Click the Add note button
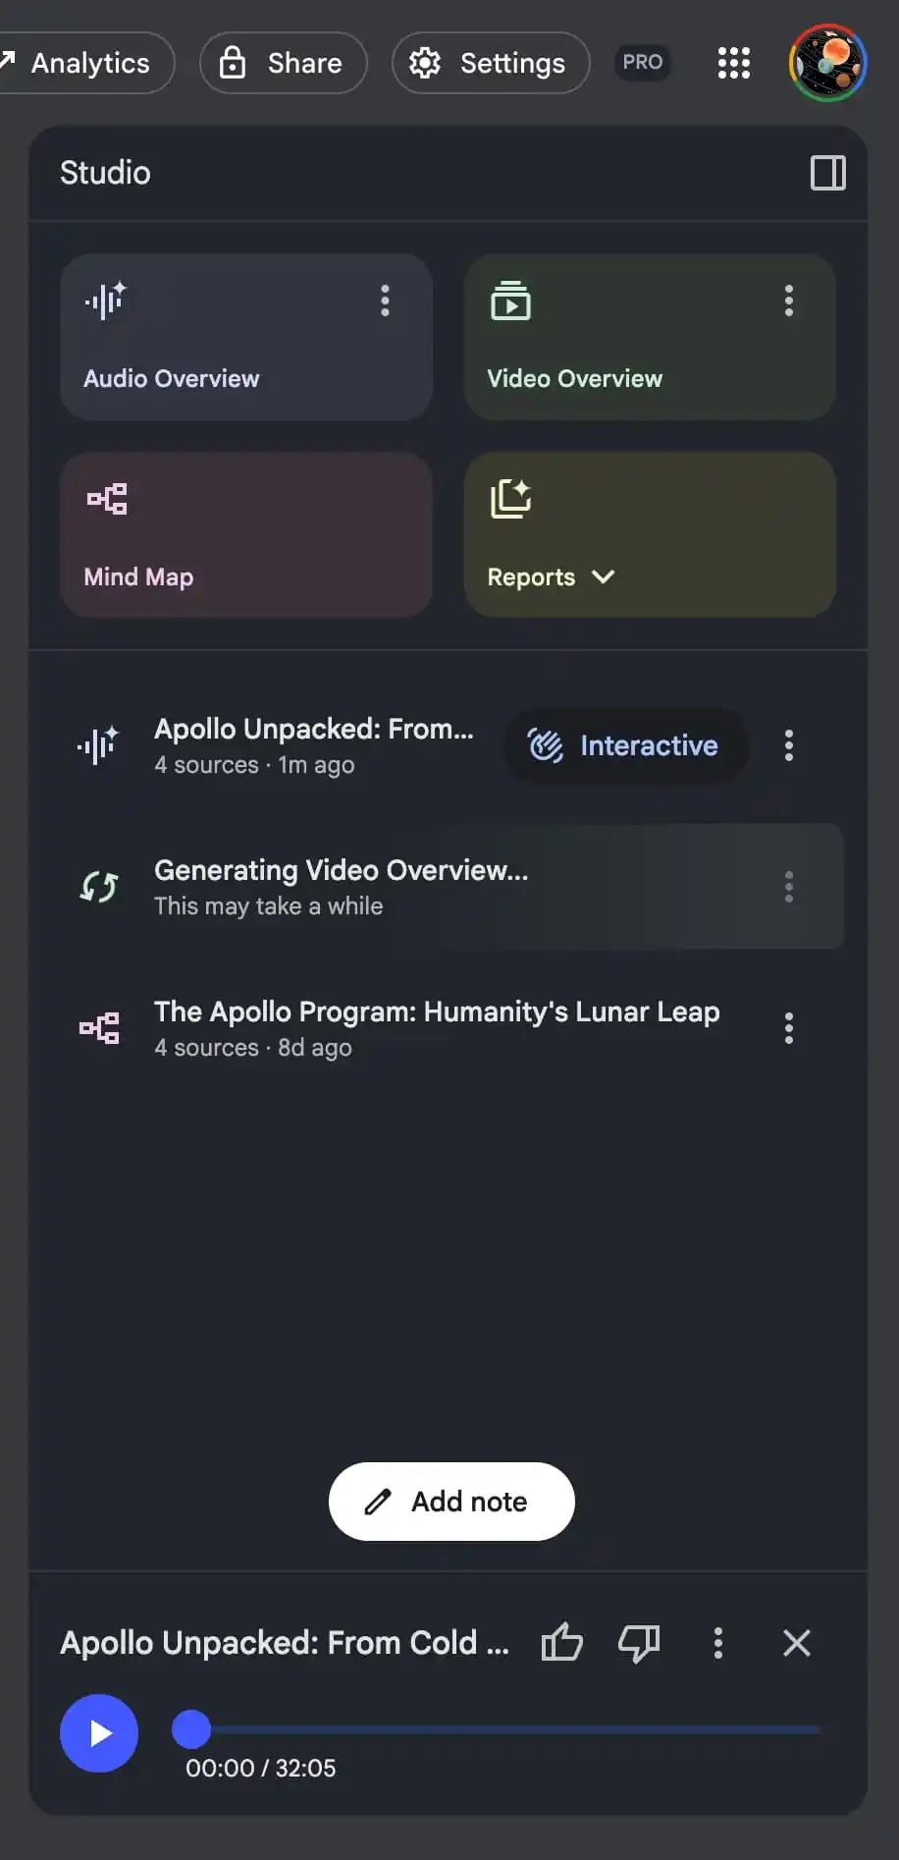Image resolution: width=899 pixels, height=1860 pixels. [451, 1502]
